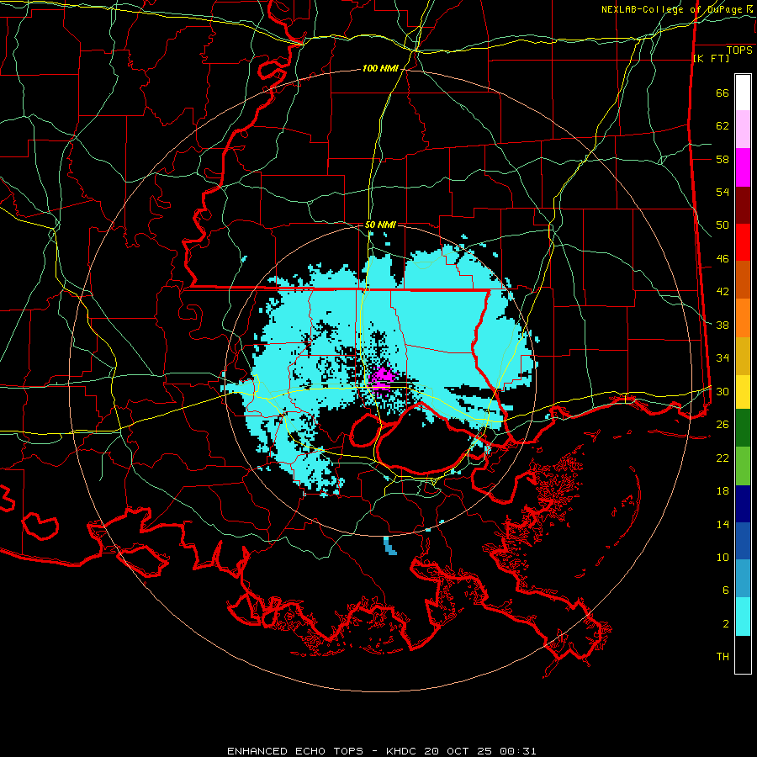Click the '14' legend value
Image resolution: width=757 pixels, height=757 pixels.
(x=723, y=524)
